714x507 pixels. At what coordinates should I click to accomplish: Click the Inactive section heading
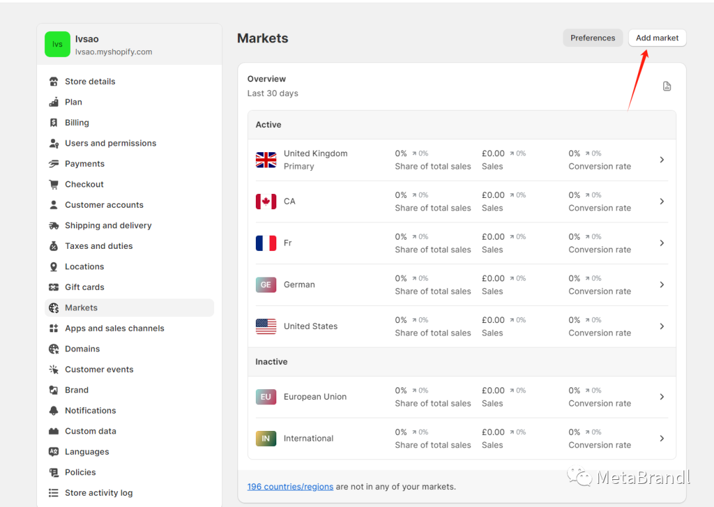click(272, 361)
